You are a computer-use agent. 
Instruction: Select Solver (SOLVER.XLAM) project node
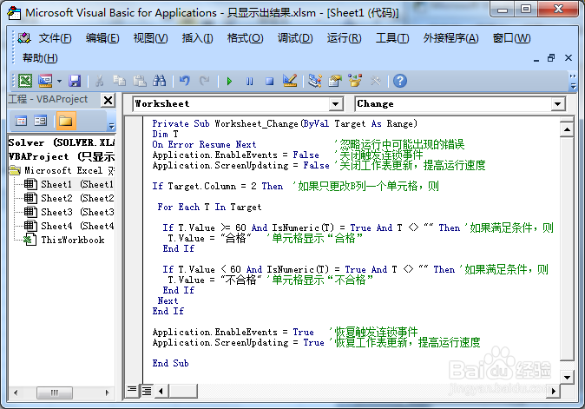(x=61, y=142)
